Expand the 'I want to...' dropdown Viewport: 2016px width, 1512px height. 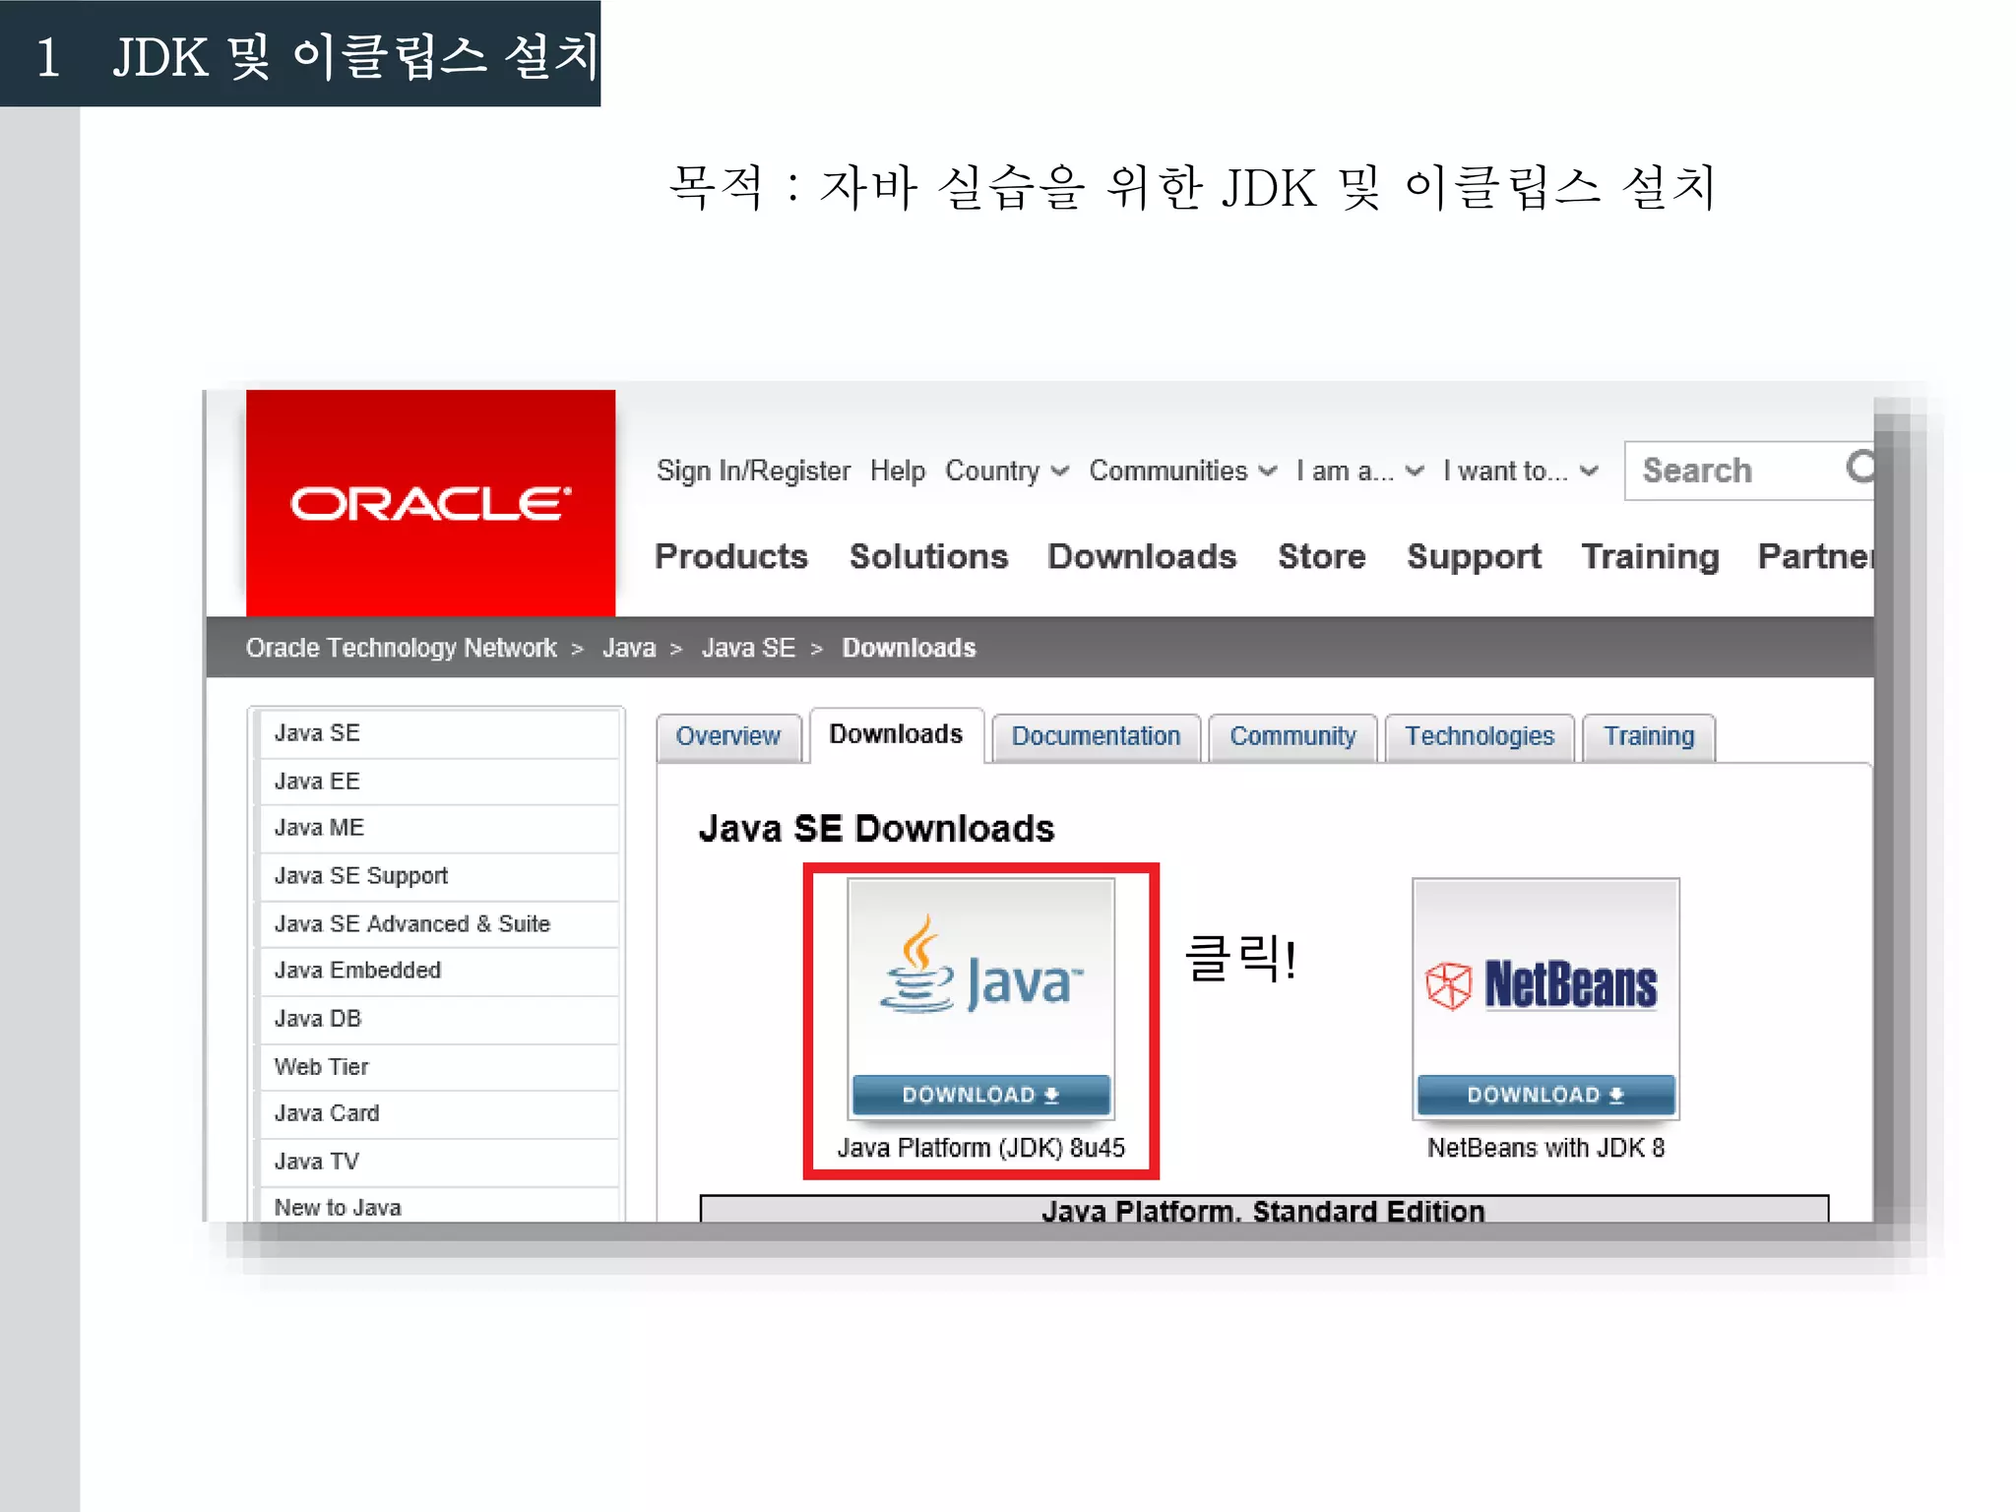click(1520, 472)
